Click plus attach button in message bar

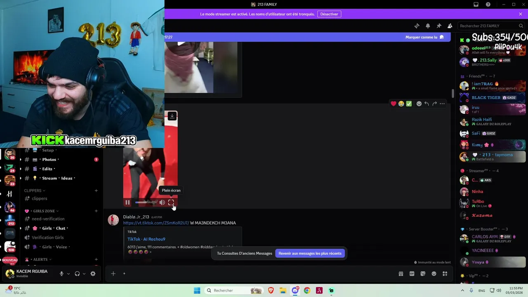click(x=113, y=273)
